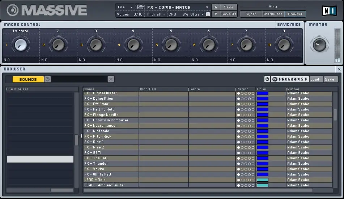Viewport: 344px width, 199px height.
Task: Click the blue color swatch for FX - Necromancer
Action: click(262, 126)
